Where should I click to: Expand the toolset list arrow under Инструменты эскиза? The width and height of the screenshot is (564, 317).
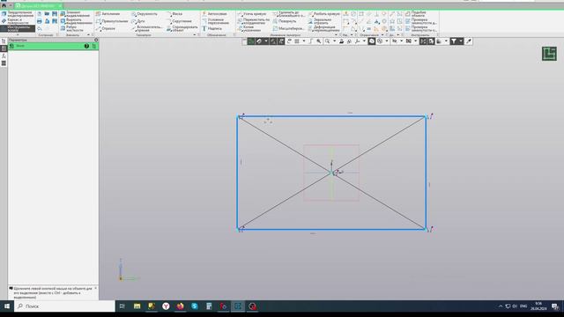18,34
